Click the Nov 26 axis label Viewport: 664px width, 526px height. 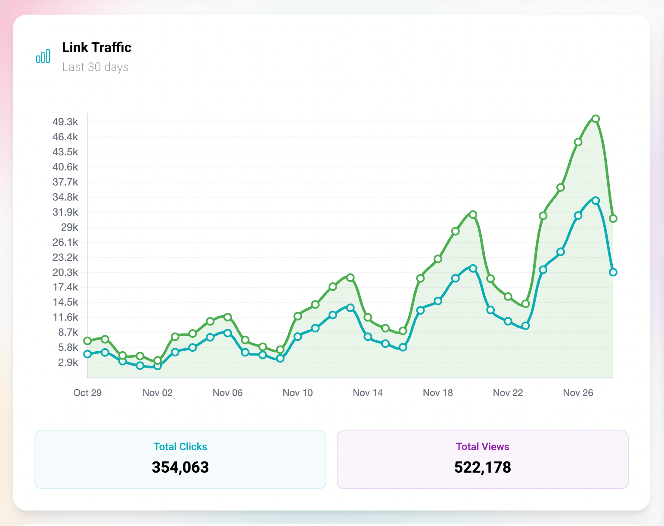[x=578, y=393]
